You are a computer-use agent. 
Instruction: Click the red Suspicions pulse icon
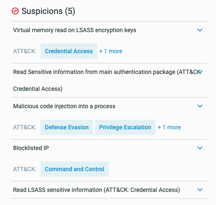15,11
